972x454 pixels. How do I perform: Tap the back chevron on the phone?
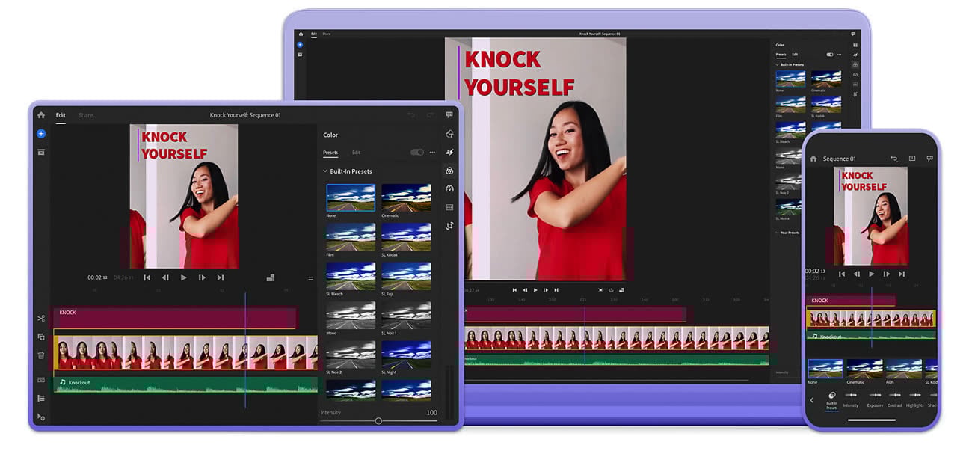coord(812,400)
